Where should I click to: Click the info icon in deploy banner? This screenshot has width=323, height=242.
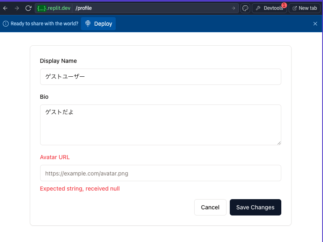[x=6, y=24]
